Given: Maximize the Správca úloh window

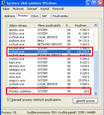Looking at the screenshot, I should point(94,3).
